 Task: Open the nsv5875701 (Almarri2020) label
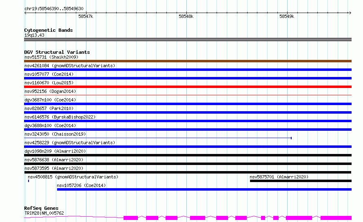pos(279,177)
